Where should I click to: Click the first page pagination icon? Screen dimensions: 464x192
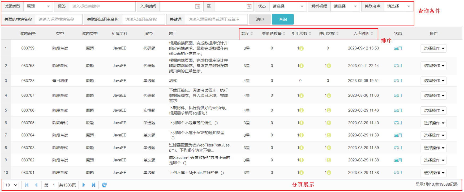tap(27, 185)
